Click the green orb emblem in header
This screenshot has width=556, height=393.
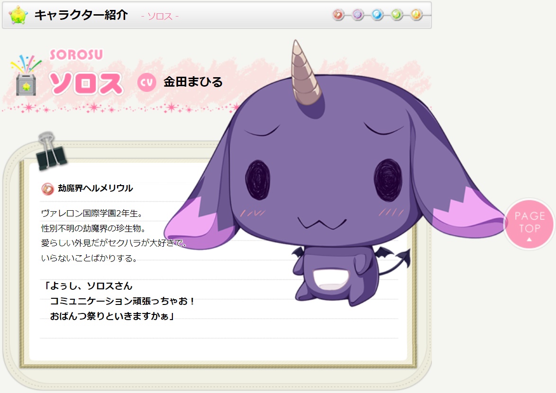pos(397,15)
